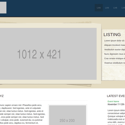Open the 'Aliquam tincidunt' listing item

[114, 45]
